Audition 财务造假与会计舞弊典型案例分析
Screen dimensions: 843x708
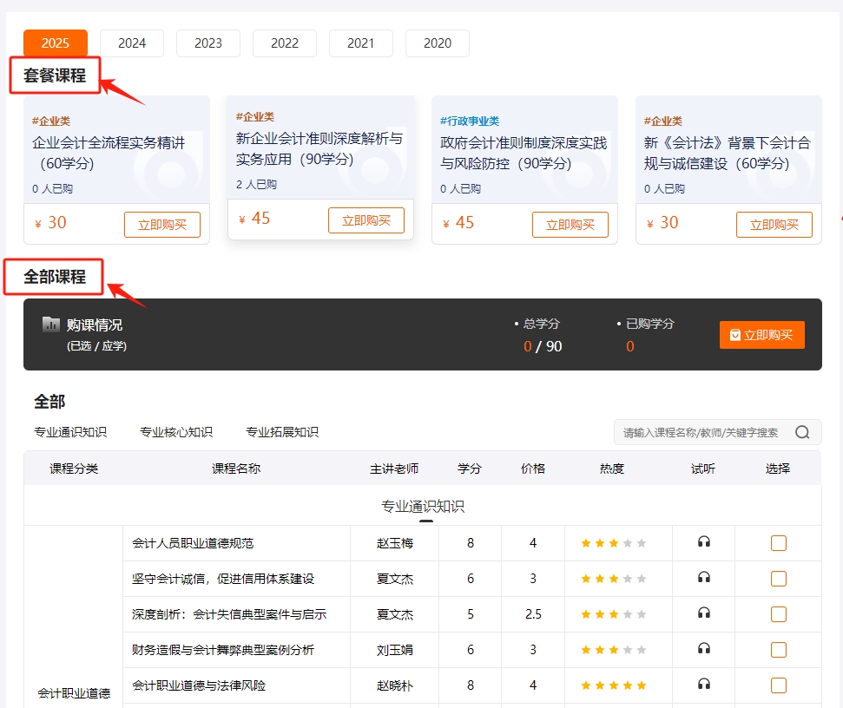coord(704,649)
